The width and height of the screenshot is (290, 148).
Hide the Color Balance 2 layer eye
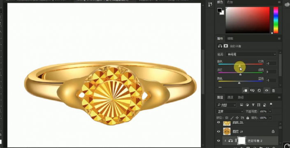(x=218, y=141)
